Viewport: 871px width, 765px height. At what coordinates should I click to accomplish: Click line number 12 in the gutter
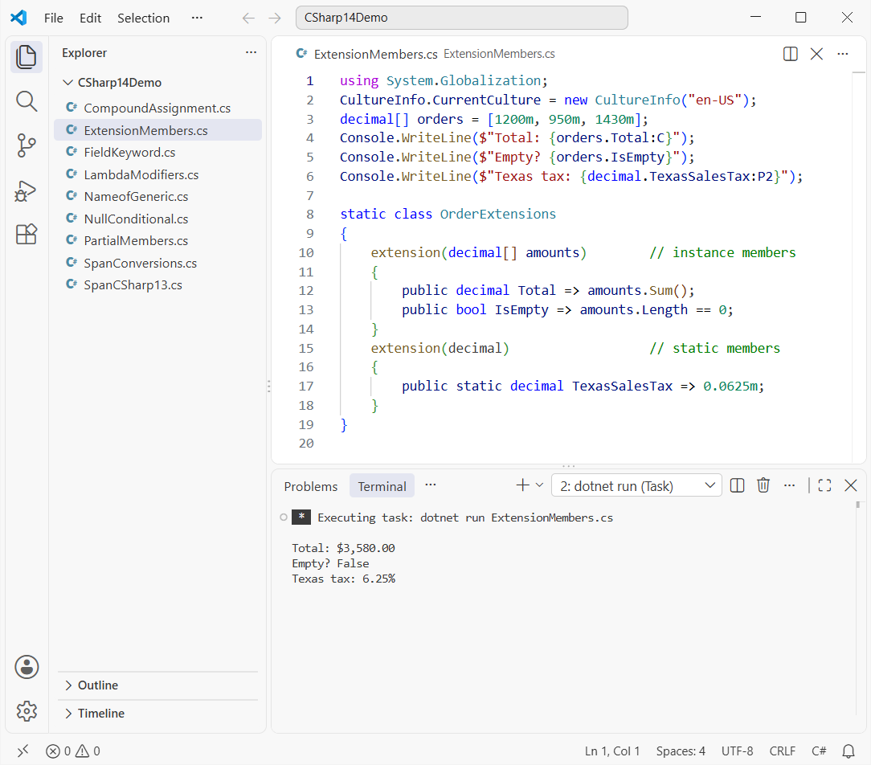point(306,291)
